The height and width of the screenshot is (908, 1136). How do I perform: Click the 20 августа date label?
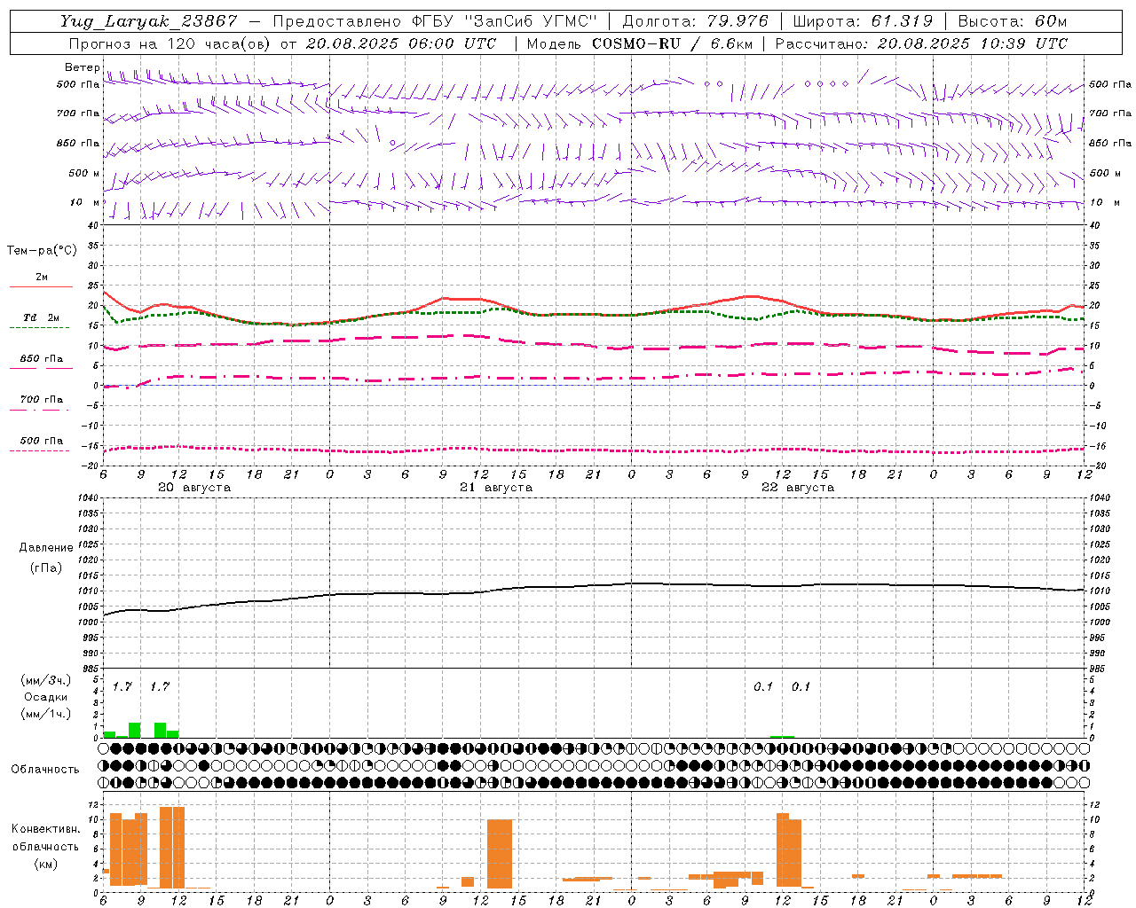point(194,488)
